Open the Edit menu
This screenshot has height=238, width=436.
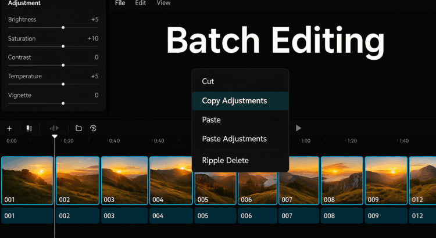tap(140, 3)
